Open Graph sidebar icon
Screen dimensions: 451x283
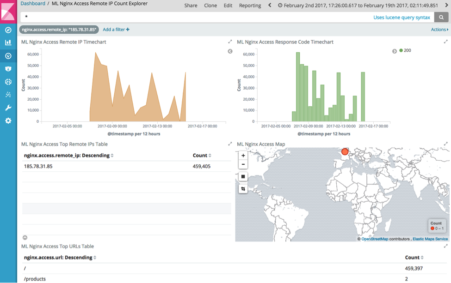point(8,95)
